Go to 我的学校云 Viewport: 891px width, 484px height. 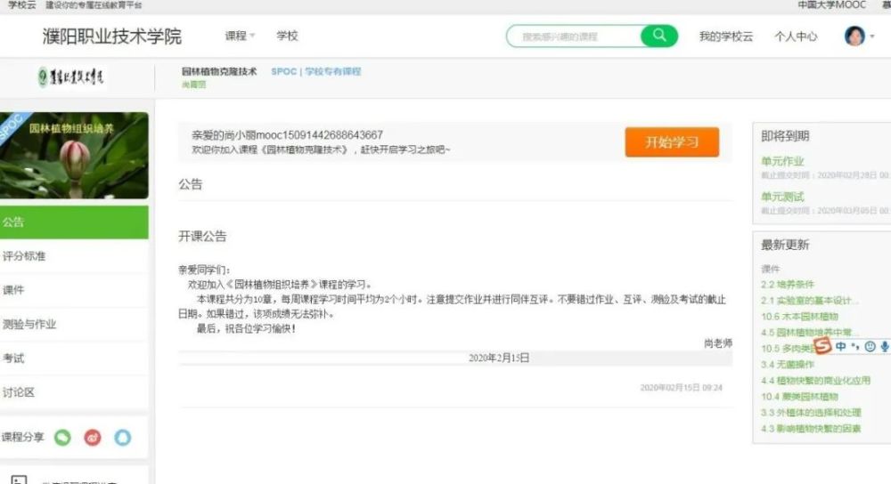(x=725, y=36)
